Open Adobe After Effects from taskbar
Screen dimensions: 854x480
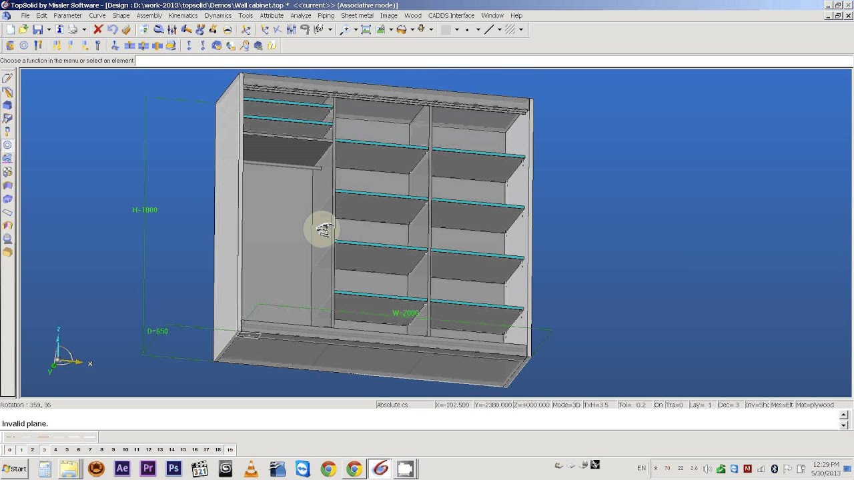click(122, 469)
